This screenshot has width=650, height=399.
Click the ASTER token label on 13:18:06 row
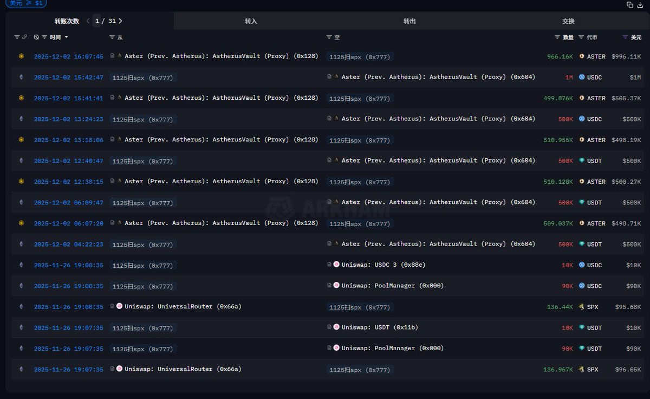click(x=596, y=140)
